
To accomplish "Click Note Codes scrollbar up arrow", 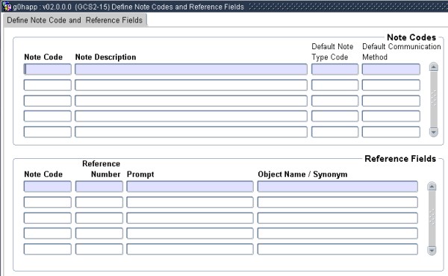I will (434, 67).
